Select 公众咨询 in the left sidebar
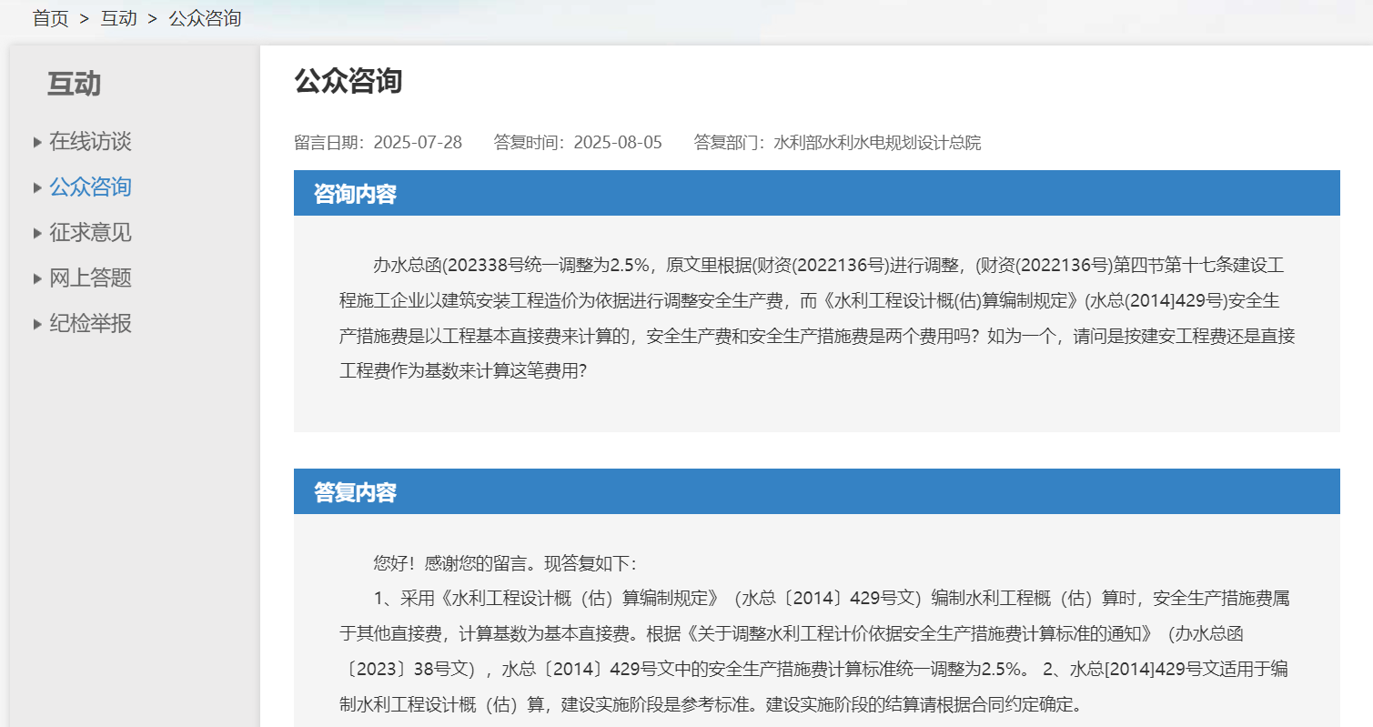 [90, 187]
